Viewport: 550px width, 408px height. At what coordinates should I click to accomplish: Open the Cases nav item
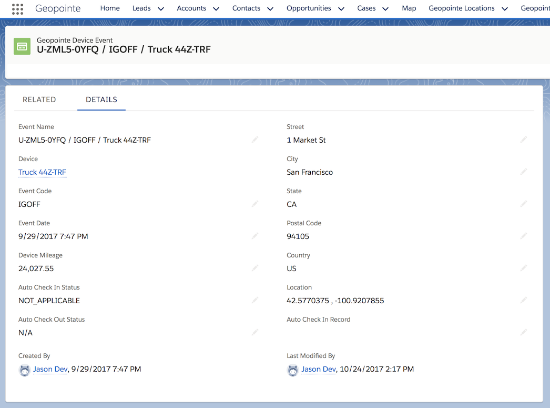(366, 8)
